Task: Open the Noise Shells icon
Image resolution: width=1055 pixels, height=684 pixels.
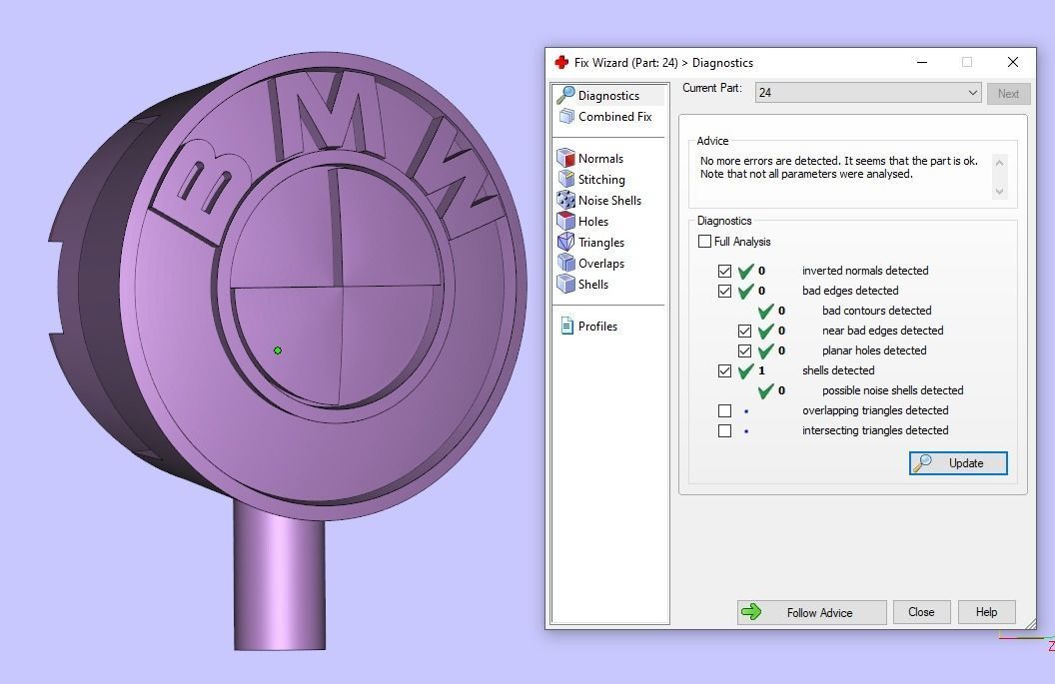Action: point(565,200)
